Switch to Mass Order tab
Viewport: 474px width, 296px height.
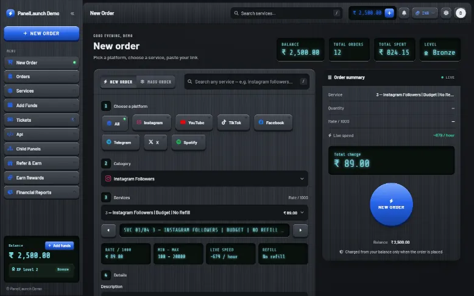coord(156,82)
